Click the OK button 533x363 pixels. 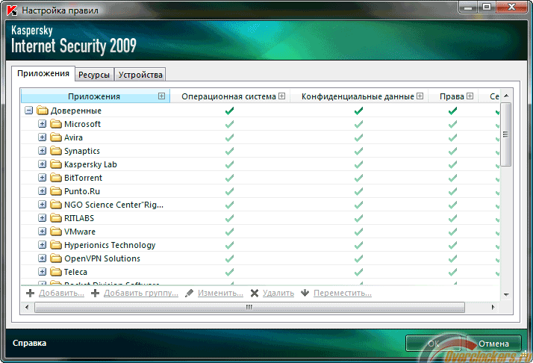434,344
